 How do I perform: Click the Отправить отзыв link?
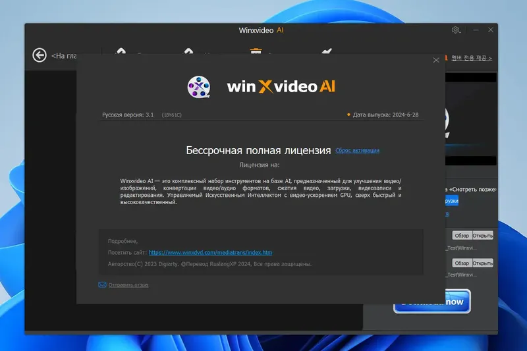pyautogui.click(x=128, y=285)
